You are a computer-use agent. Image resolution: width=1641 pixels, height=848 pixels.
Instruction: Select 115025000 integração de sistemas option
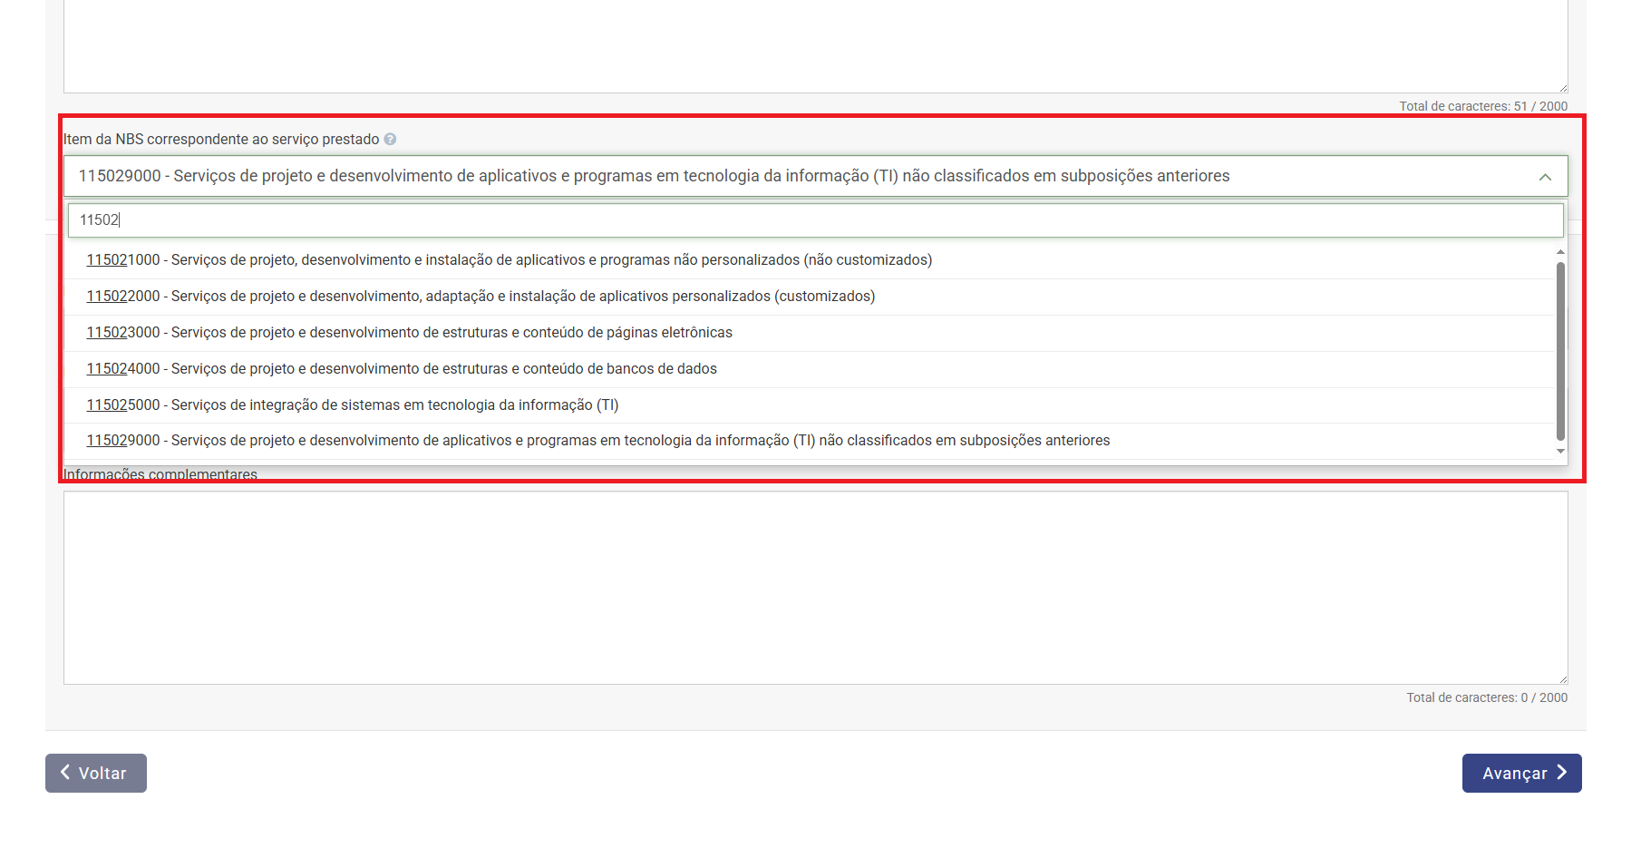click(352, 405)
